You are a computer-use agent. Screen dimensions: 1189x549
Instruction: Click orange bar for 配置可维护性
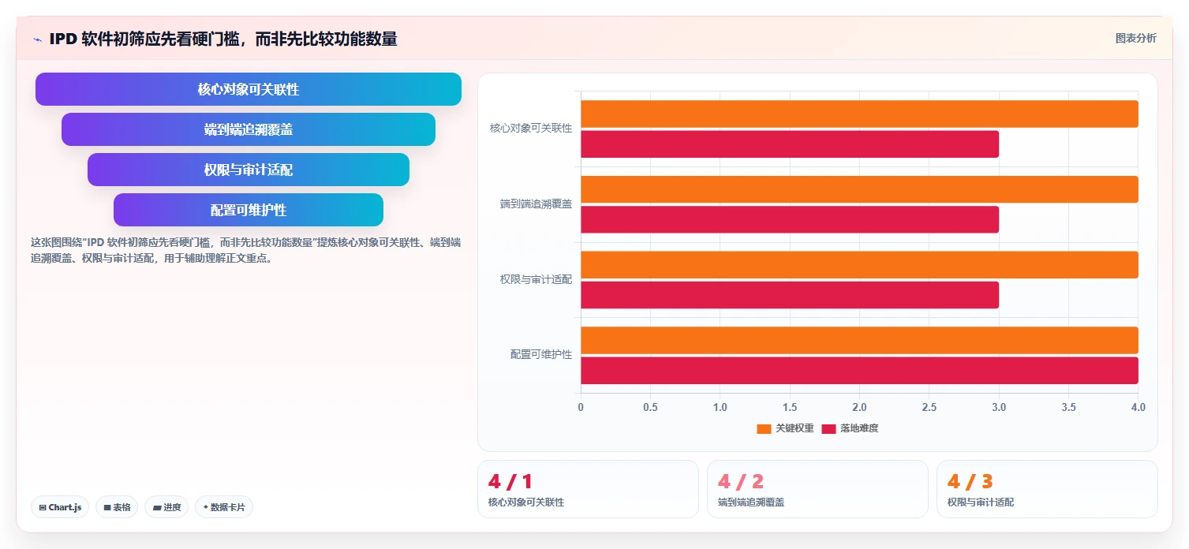tap(859, 340)
